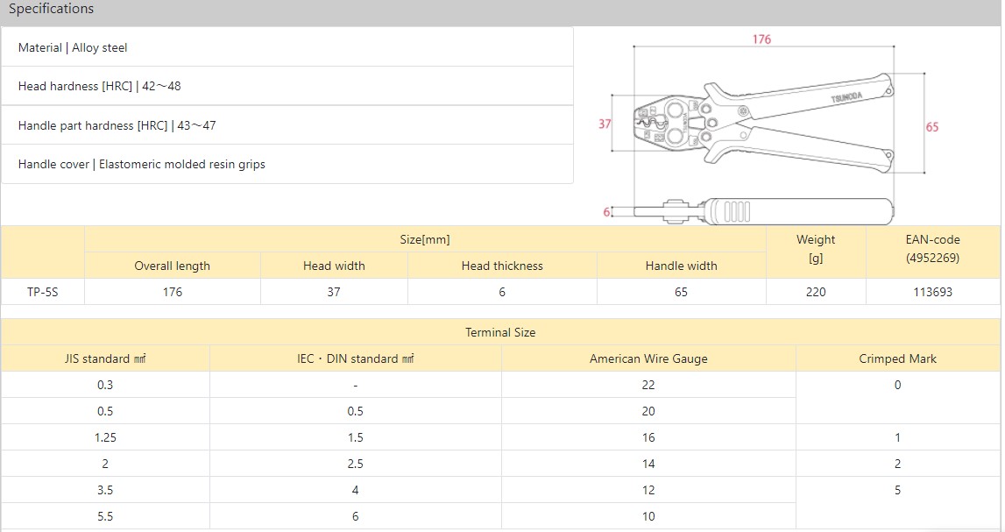This screenshot has height=532, width=1005.
Task: Click the red 176 length dimension in the drawing
Action: [x=761, y=39]
